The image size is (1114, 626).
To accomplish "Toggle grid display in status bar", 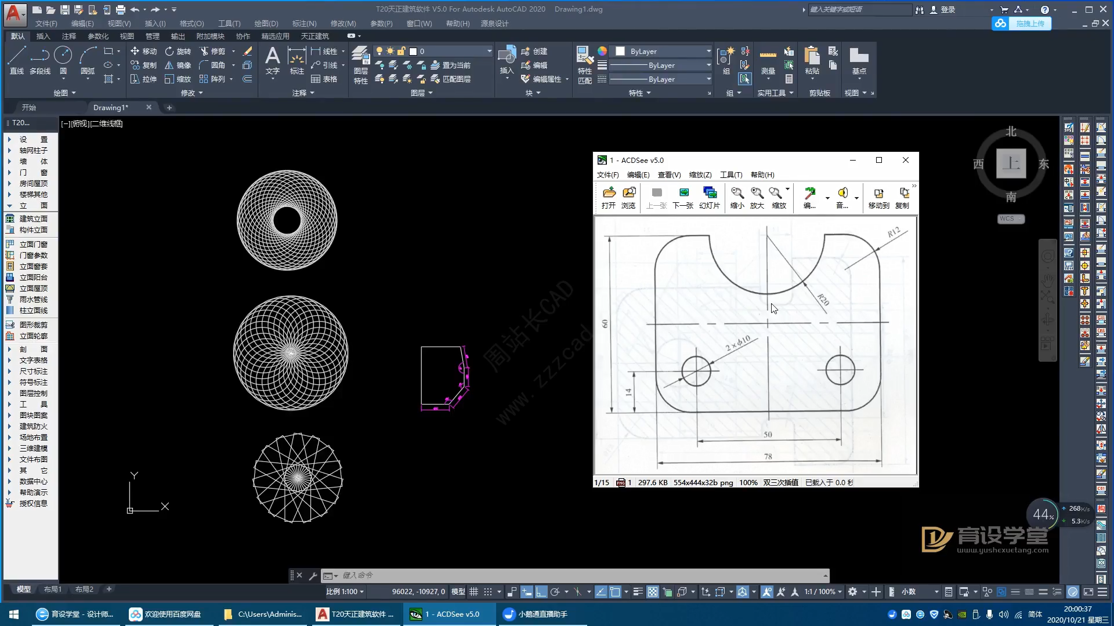I will (x=474, y=592).
